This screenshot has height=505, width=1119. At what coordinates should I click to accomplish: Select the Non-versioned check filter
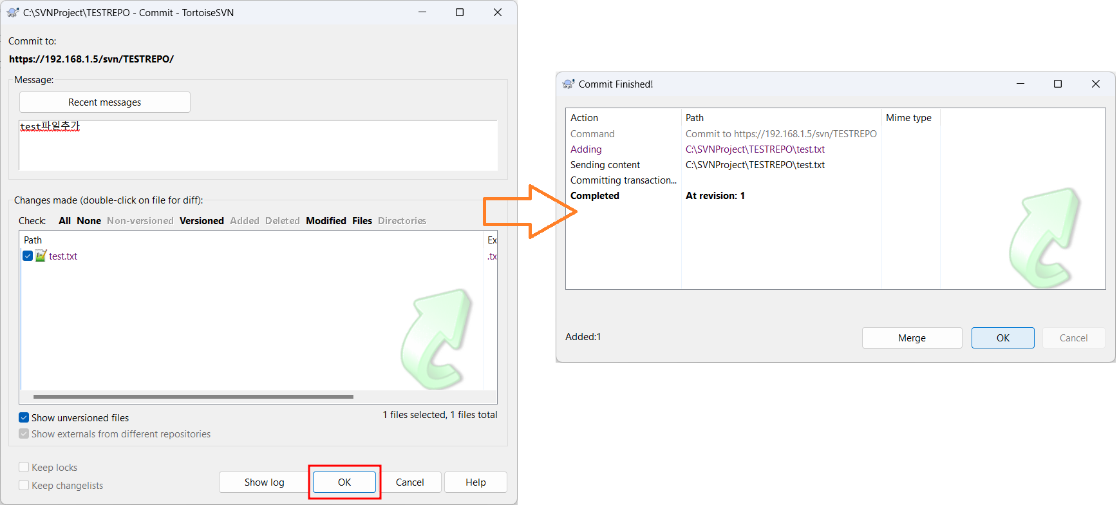coord(140,220)
